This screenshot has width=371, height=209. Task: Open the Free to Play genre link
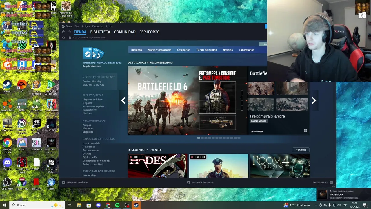pos(89,176)
